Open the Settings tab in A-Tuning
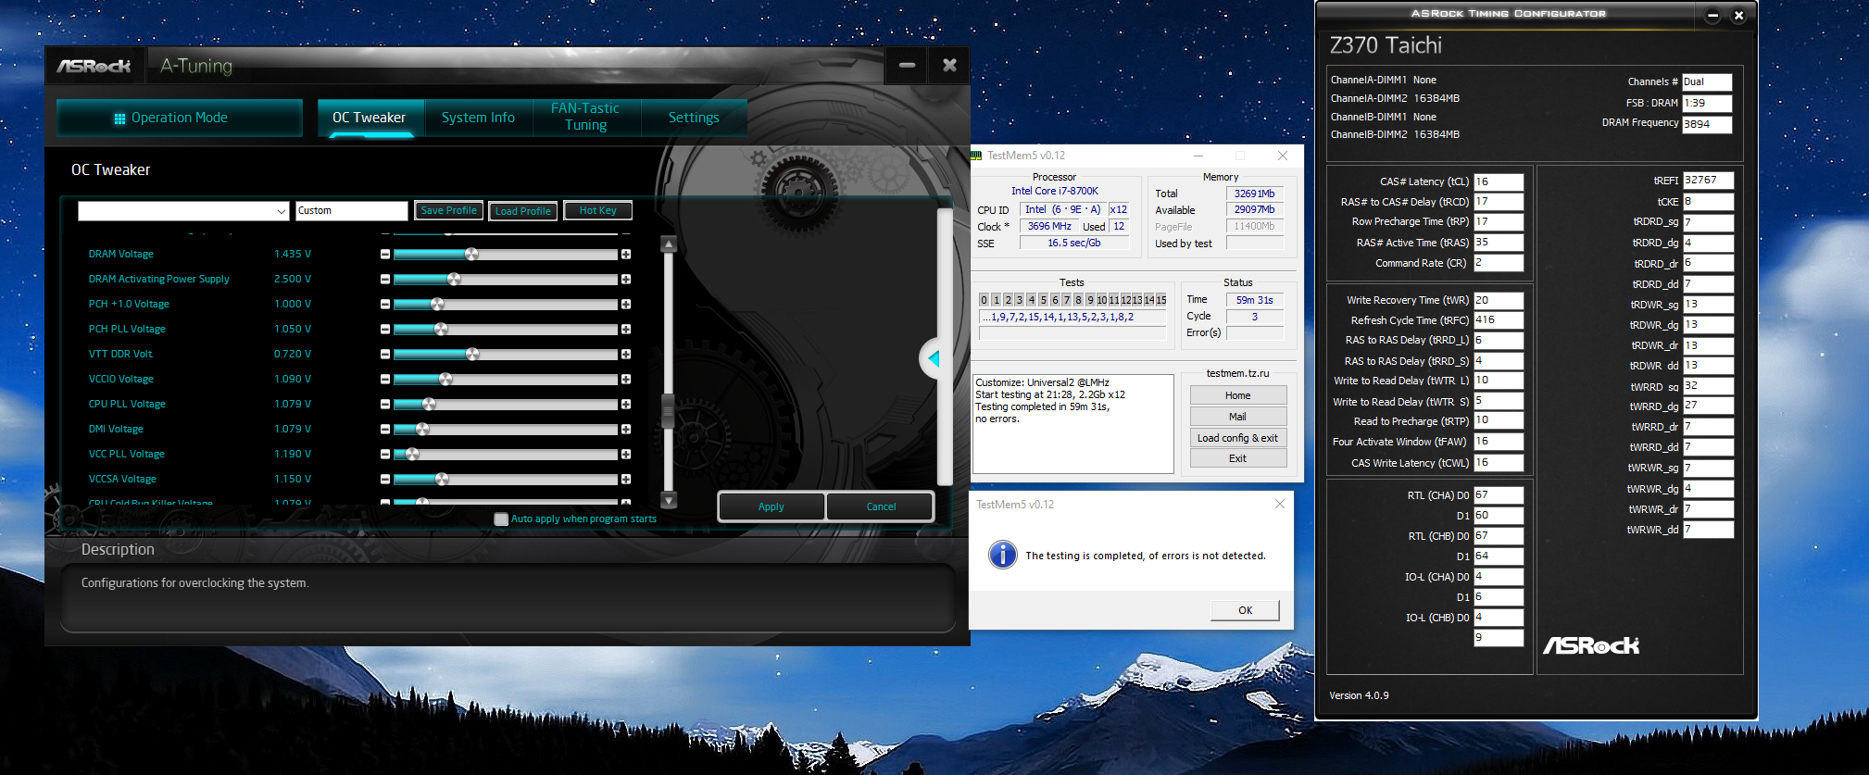Image resolution: width=1869 pixels, height=775 pixels. click(694, 118)
